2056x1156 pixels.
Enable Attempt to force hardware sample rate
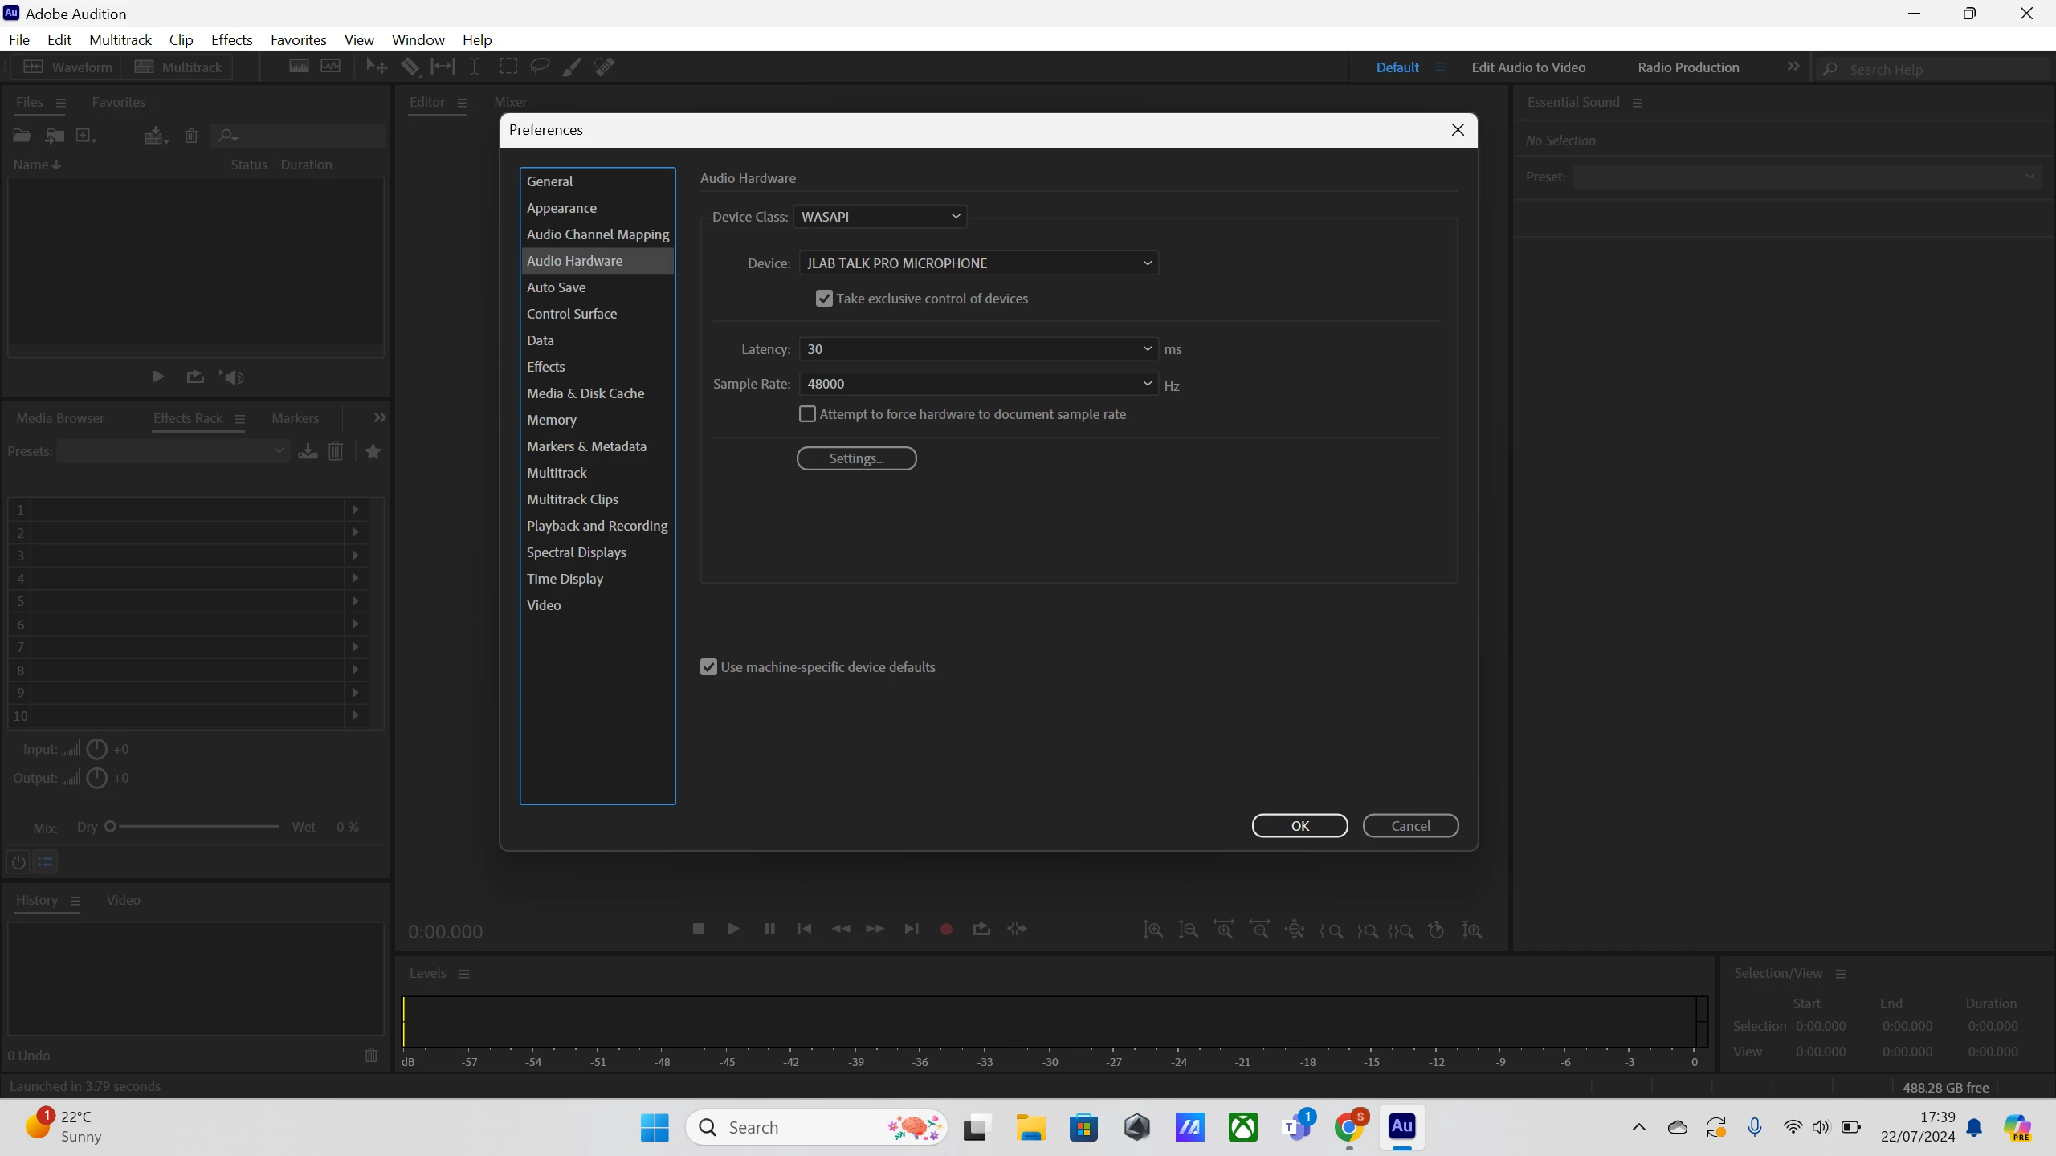tap(807, 414)
